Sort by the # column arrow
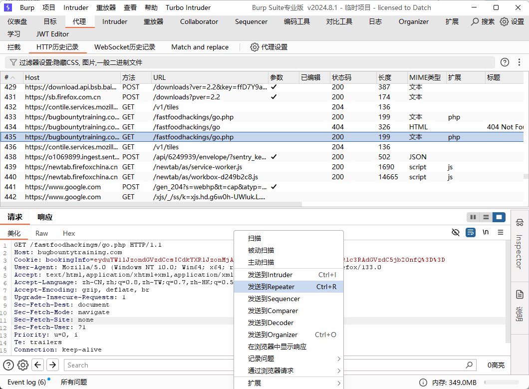529x389 pixels. click(13, 78)
